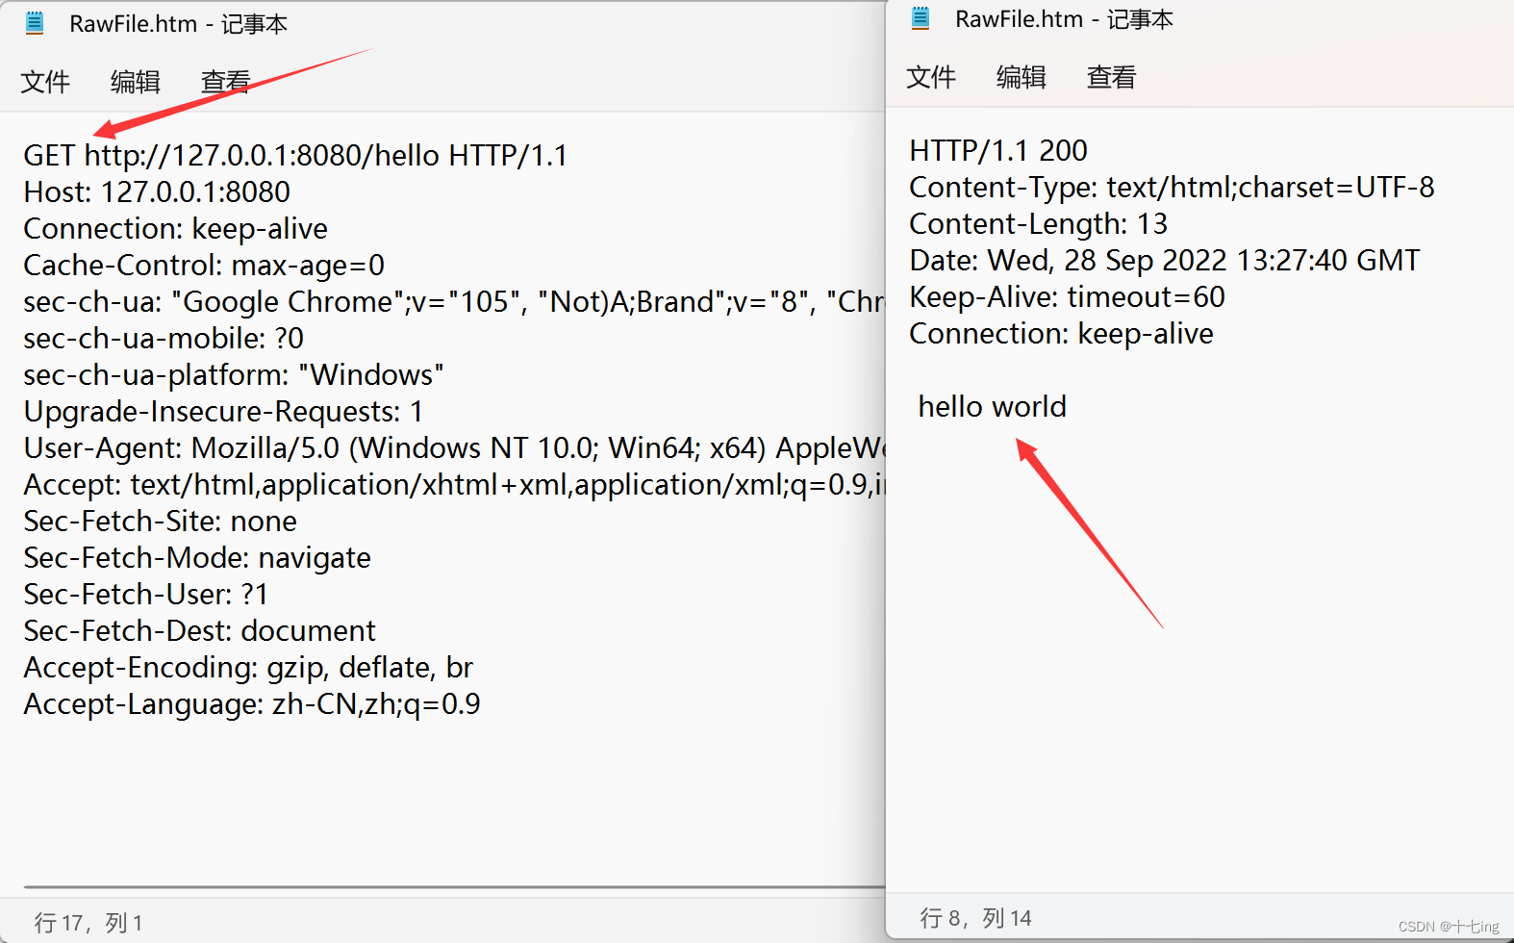Open 编辑 menu in left Notepad window

135,82
